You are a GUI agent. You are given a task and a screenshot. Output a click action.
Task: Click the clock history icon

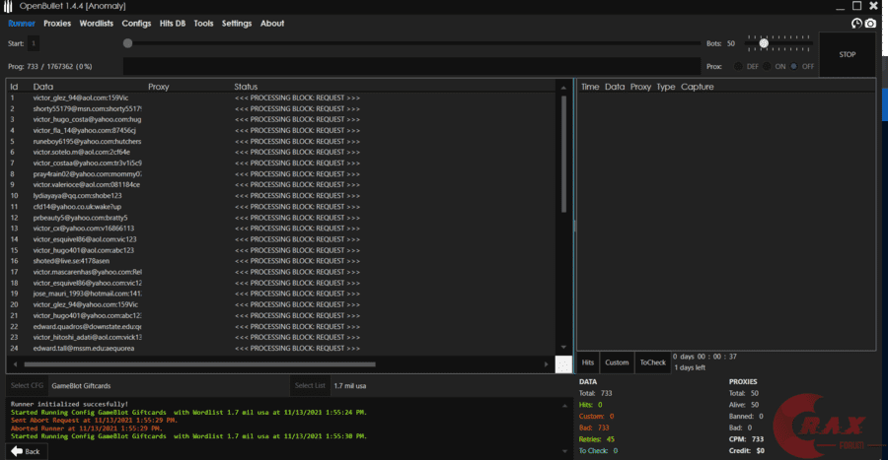point(856,24)
